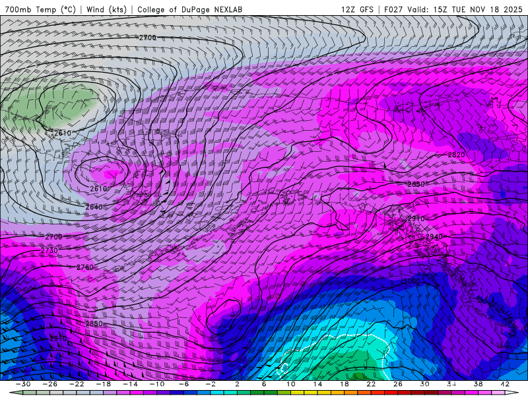528x396 pixels.
Task: Select the "College of DuPage NEXLAB" credit text
Action: click(x=189, y=9)
